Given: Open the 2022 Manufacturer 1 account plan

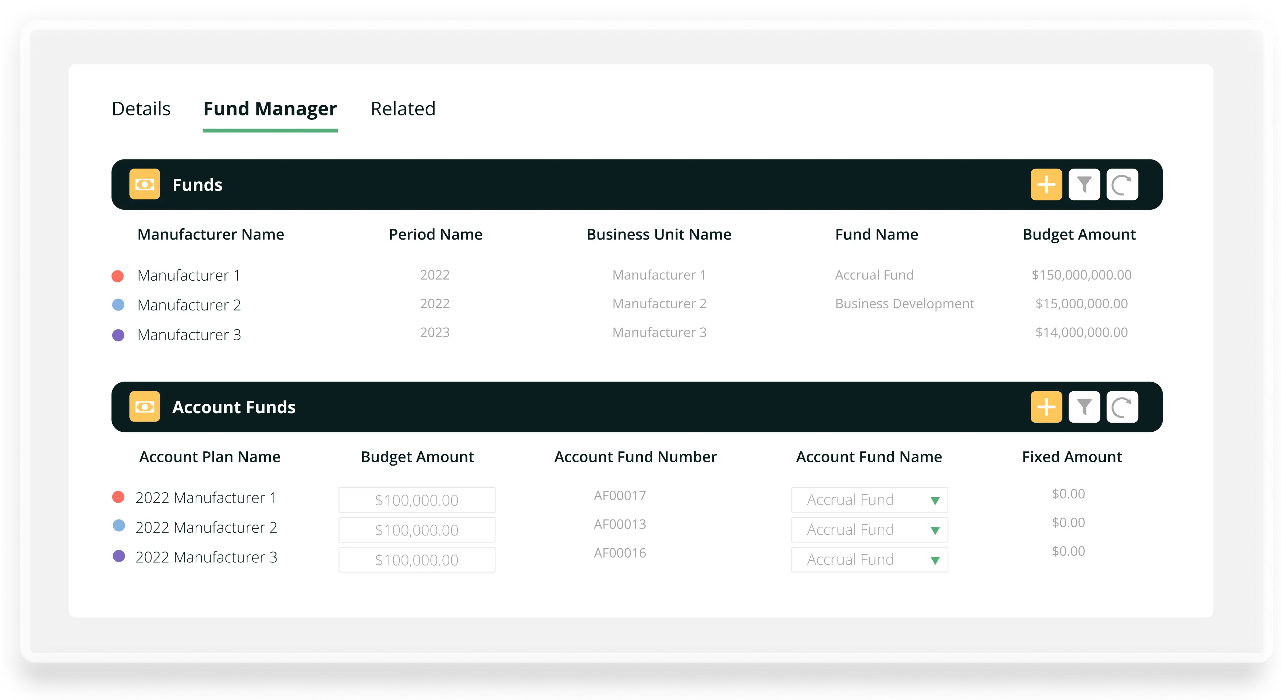Looking at the screenshot, I should [206, 497].
